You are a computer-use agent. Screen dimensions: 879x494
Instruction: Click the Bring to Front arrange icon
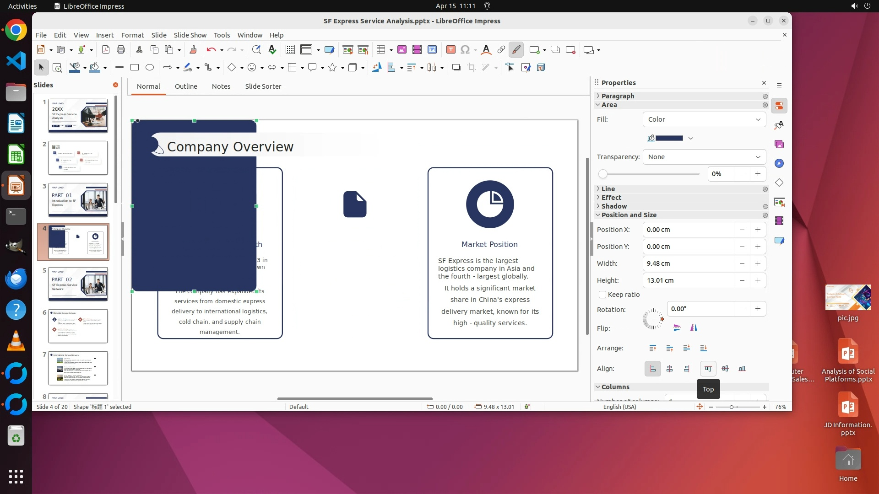[653, 348]
